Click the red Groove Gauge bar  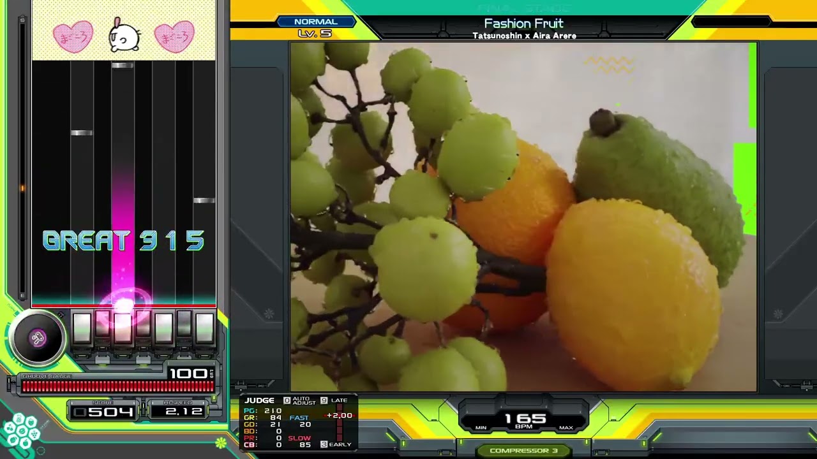(x=118, y=386)
